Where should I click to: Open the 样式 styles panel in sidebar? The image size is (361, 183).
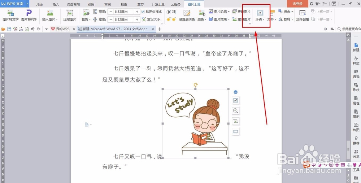pyautogui.click(x=356, y=61)
